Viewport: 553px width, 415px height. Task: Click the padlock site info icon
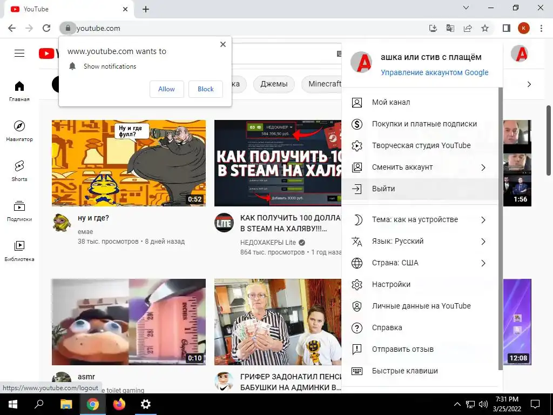[68, 28]
